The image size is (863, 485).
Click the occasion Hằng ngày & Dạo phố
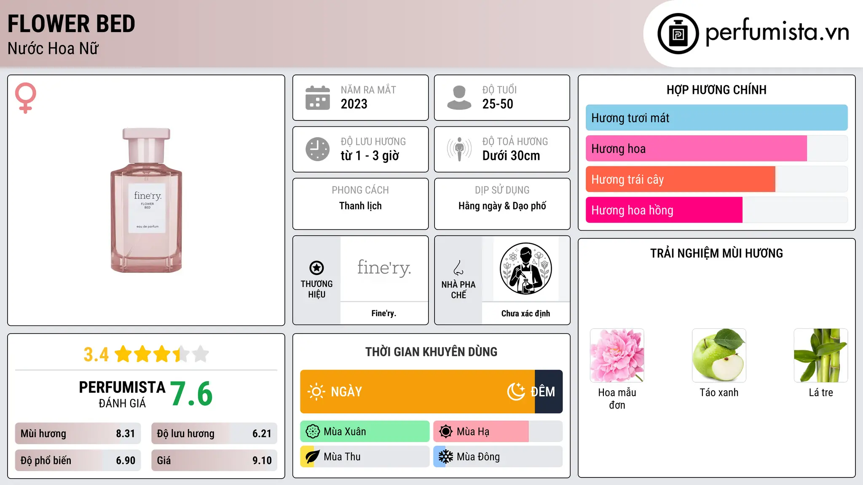point(502,206)
